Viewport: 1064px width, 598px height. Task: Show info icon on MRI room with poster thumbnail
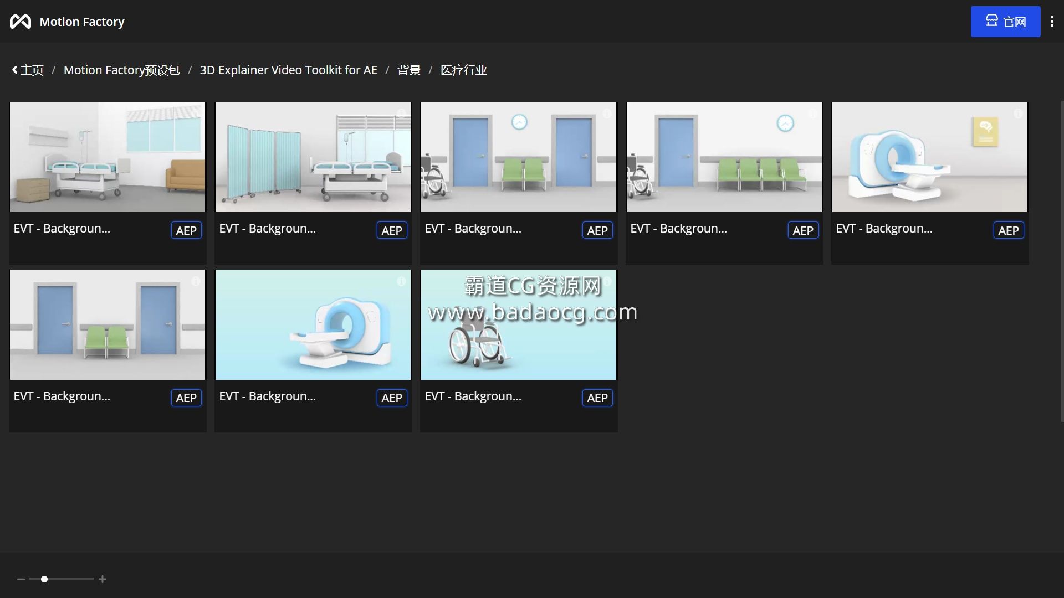1018,114
